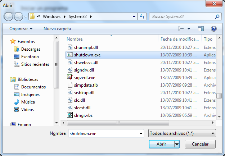This screenshot has height=156, width=225.
Task: Open previous locations address dropdown
Action: point(134,17)
